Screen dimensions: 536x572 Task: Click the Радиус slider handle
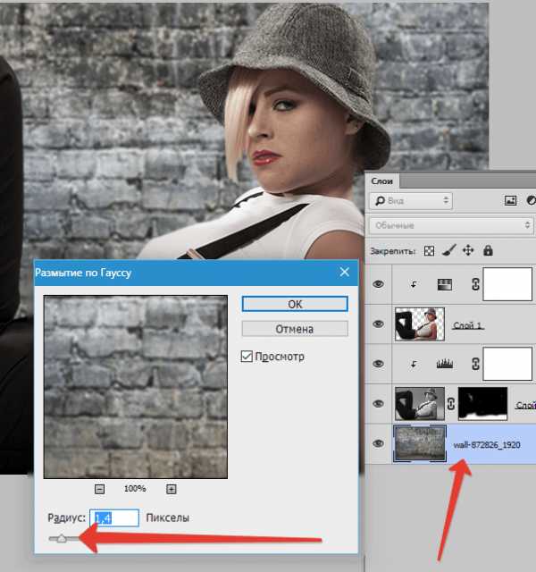pyautogui.click(x=62, y=538)
